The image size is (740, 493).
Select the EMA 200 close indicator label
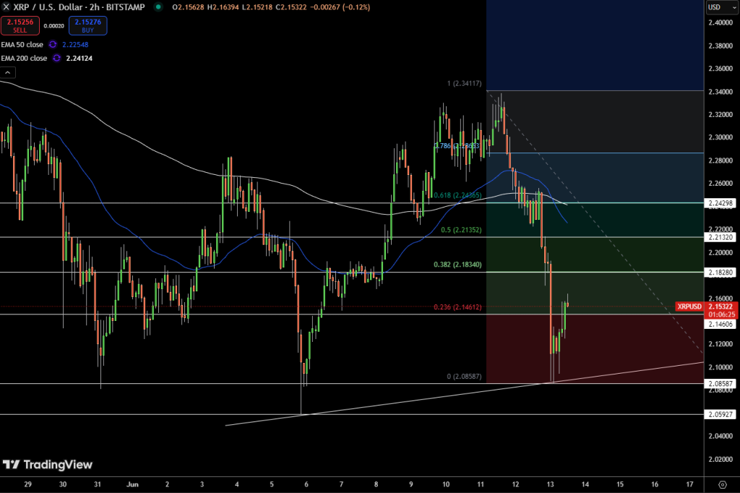24,58
